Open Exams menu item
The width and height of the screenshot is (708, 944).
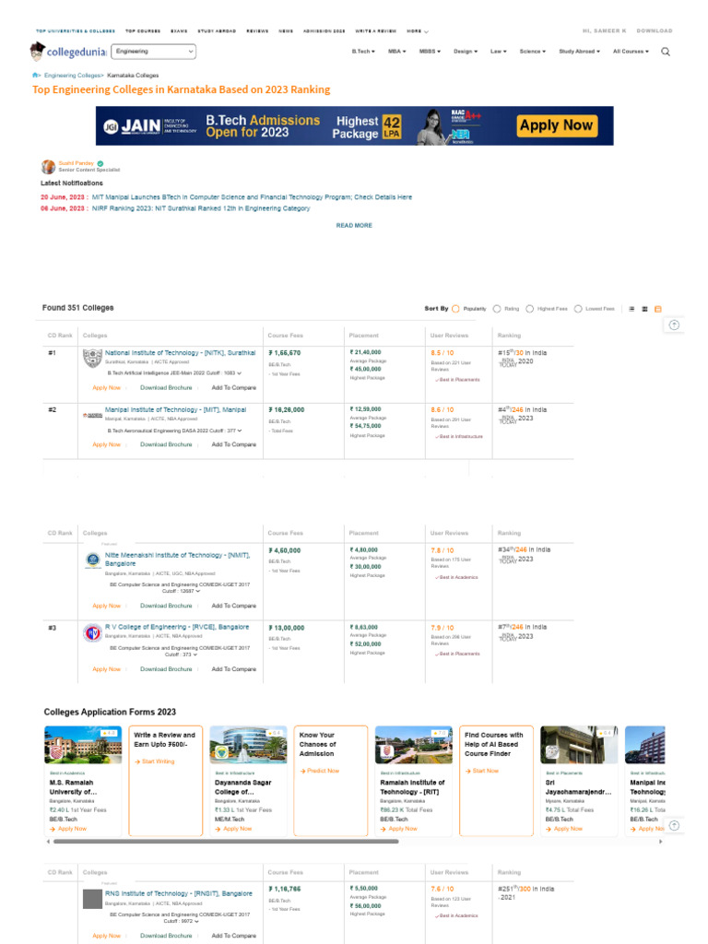click(179, 30)
